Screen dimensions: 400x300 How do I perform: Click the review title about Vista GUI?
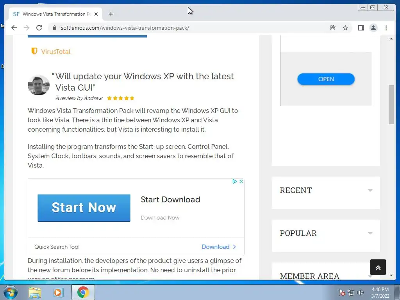pos(143,82)
